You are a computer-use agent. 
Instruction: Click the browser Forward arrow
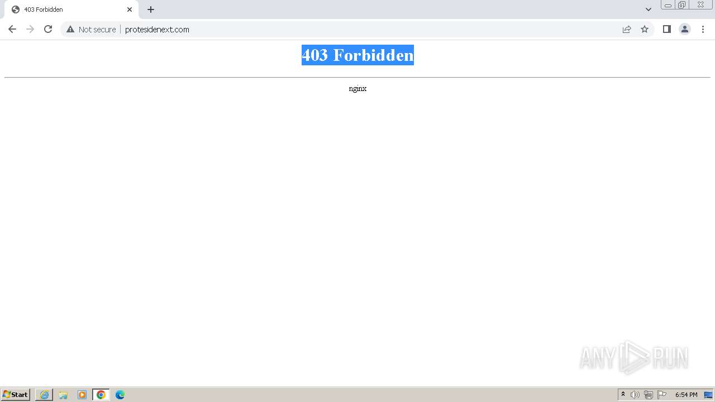tap(30, 29)
